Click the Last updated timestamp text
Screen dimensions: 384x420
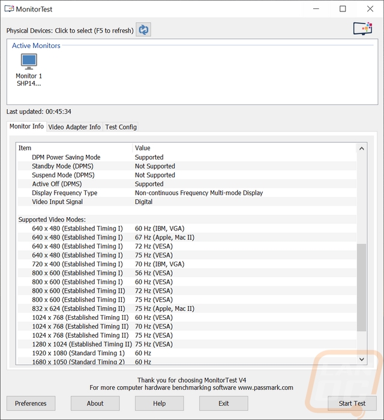(39, 112)
